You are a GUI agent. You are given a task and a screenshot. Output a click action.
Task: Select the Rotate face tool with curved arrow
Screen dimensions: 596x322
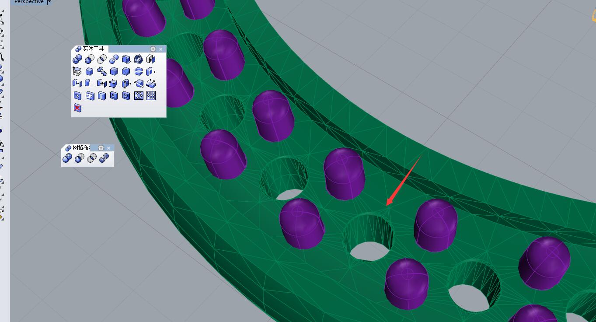pyautogui.click(x=151, y=84)
